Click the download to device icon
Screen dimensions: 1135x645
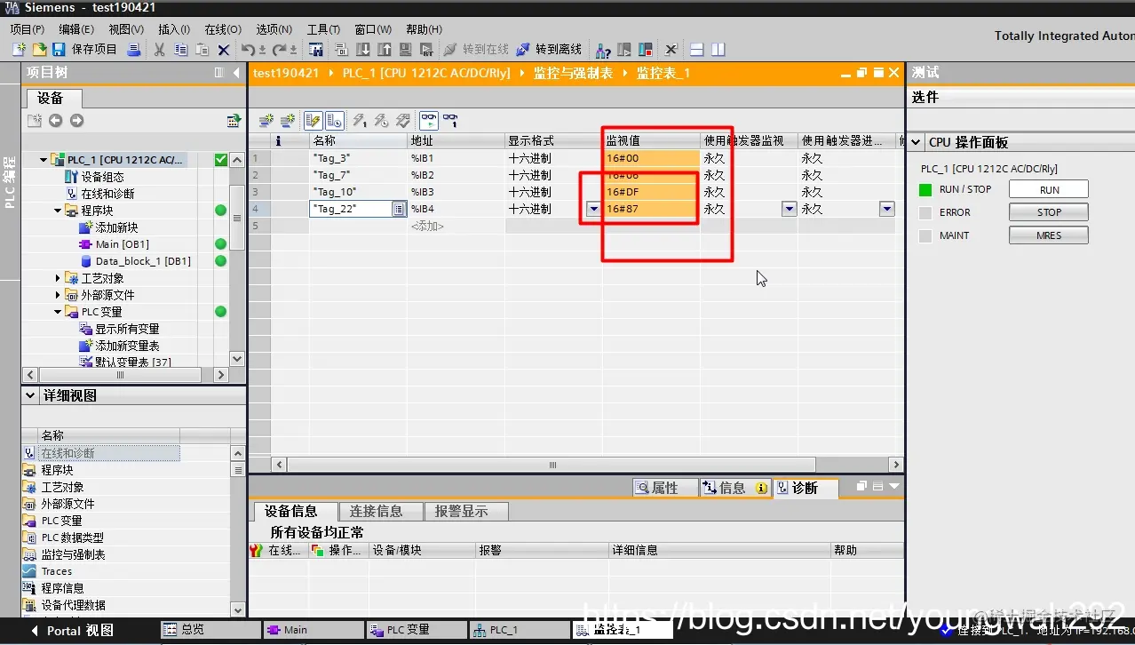click(x=363, y=50)
